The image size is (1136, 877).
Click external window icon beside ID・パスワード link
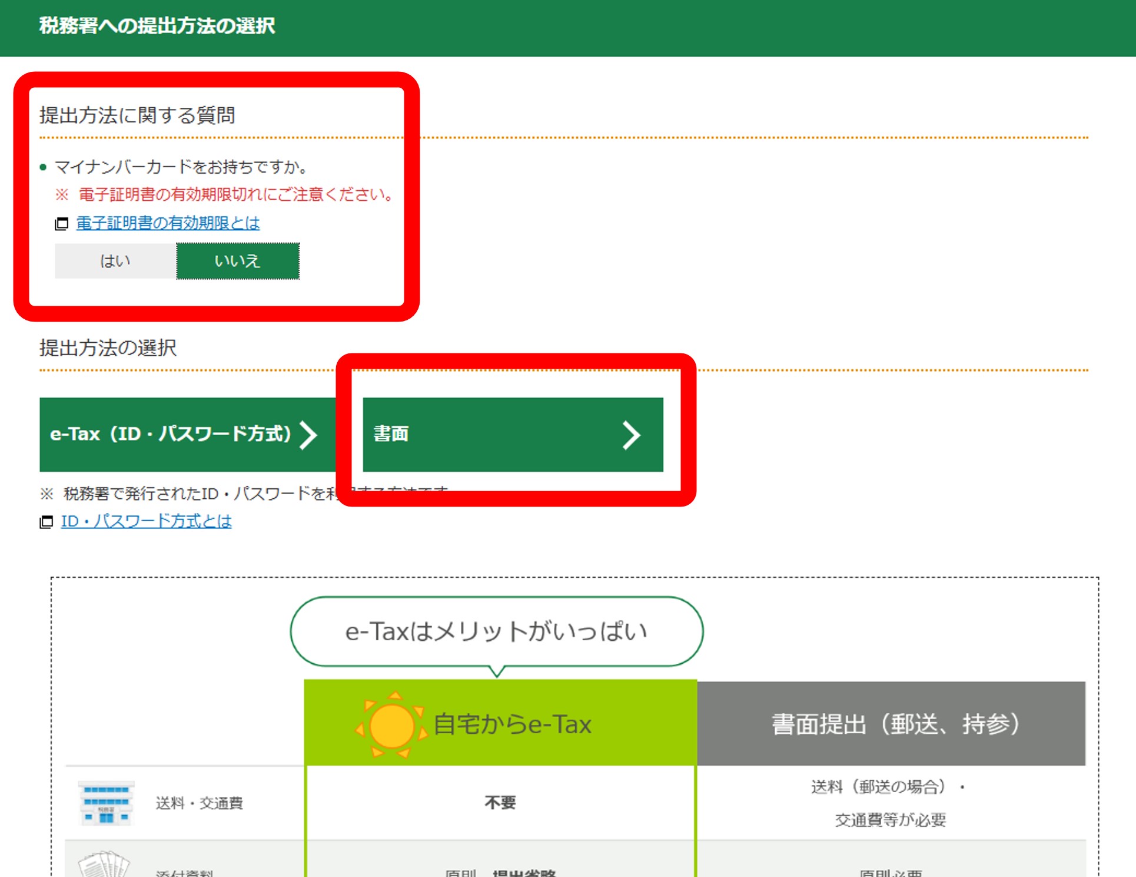[46, 522]
